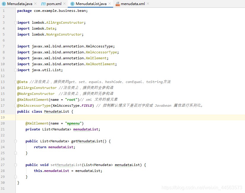Click the fold end marker at line 29
The width and height of the screenshot is (245, 193).
tap(15, 177)
